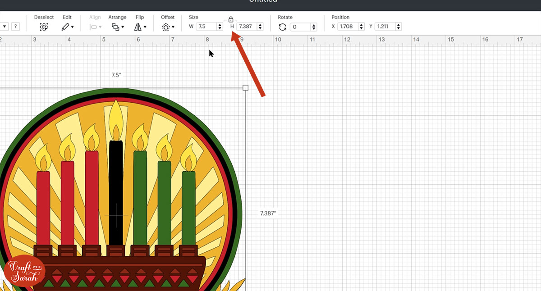
Task: Decrease Y position with the stepper down arrow
Action: [x=398, y=29]
